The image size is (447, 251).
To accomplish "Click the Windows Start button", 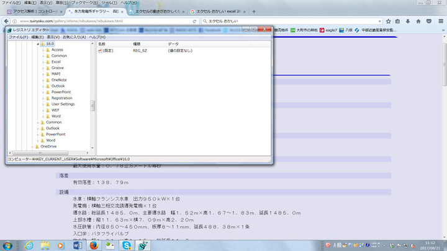I will pyautogui.click(x=9, y=245).
